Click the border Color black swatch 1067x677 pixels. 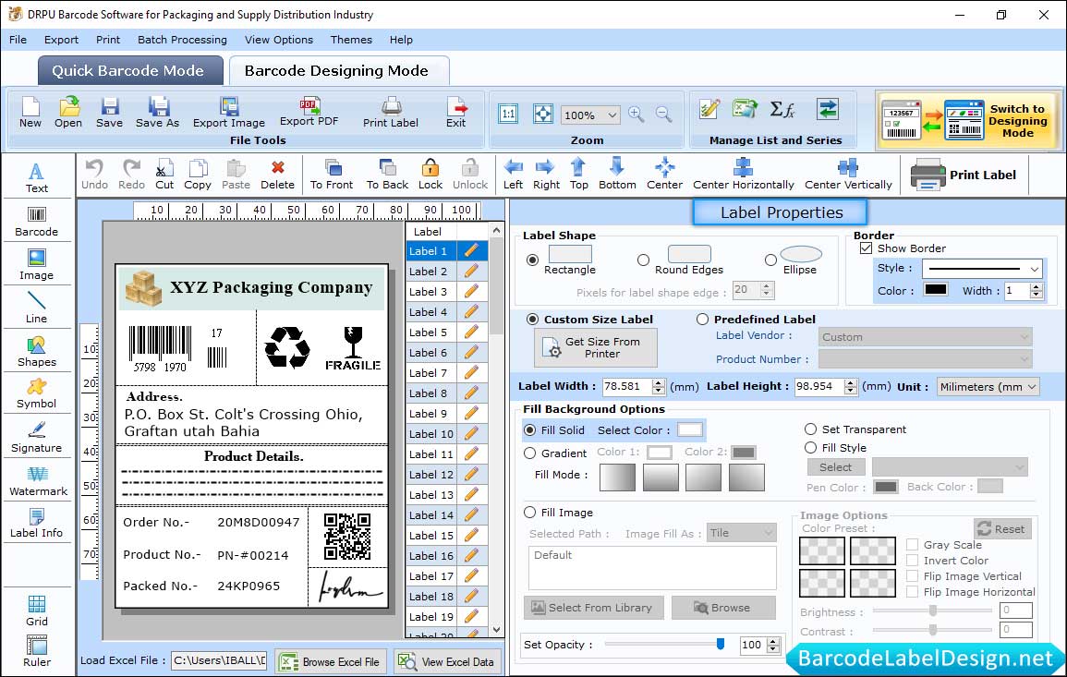(x=935, y=290)
